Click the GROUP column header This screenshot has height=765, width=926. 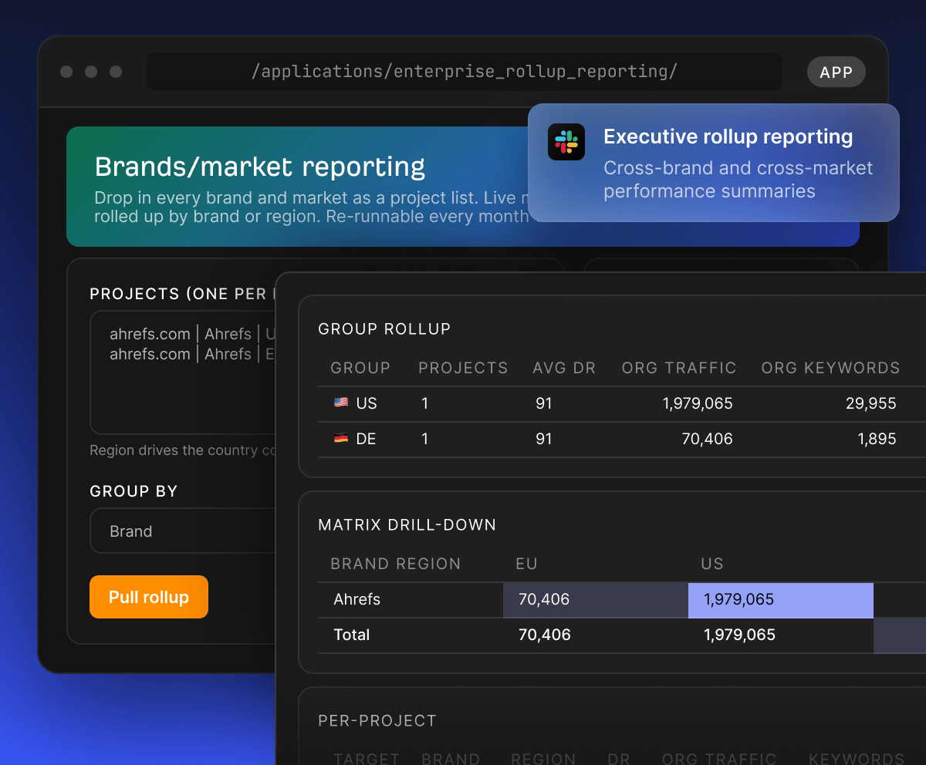click(x=360, y=368)
